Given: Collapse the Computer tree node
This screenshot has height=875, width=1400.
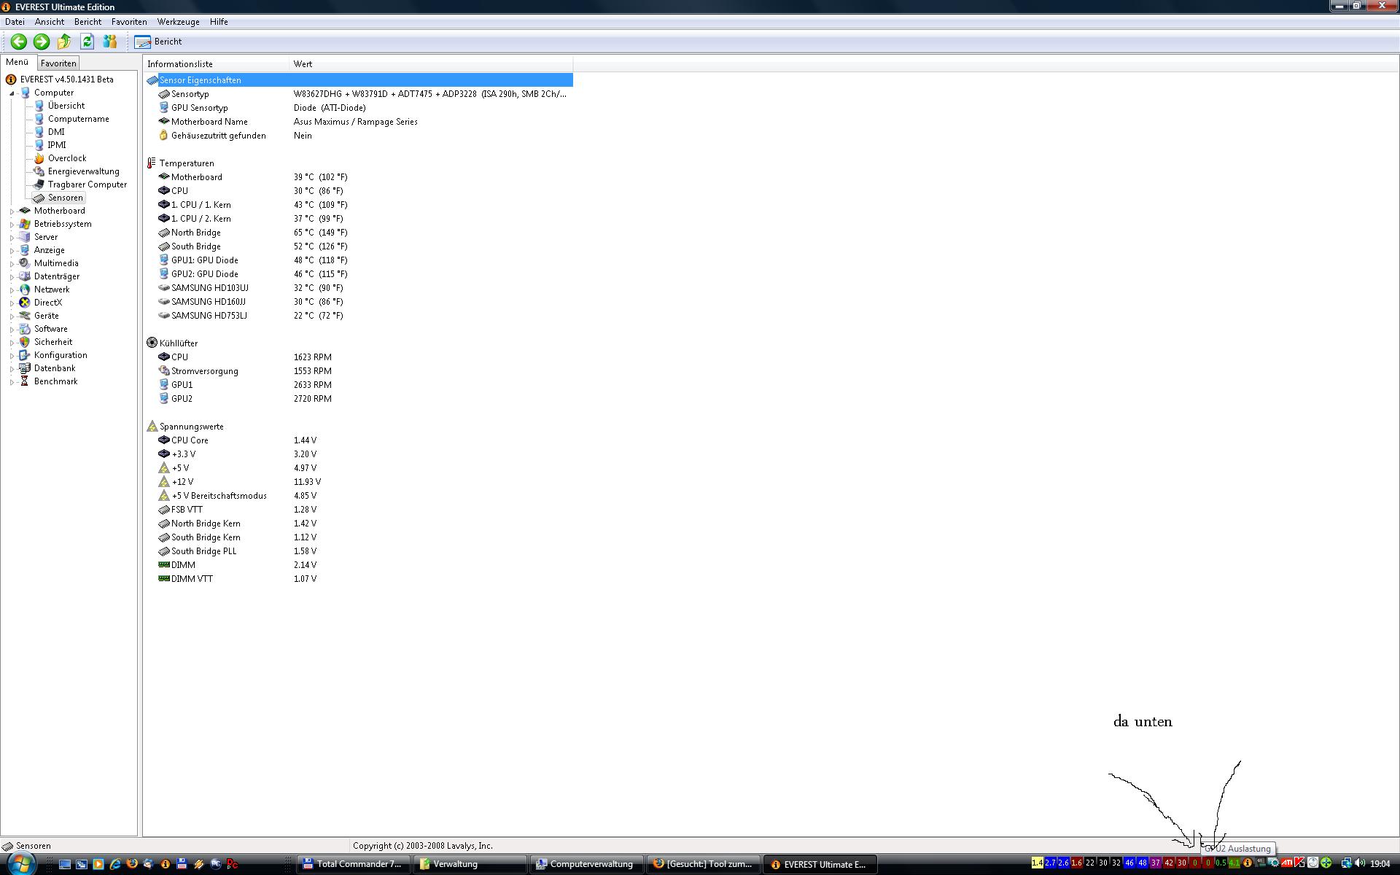Looking at the screenshot, I should (12, 93).
